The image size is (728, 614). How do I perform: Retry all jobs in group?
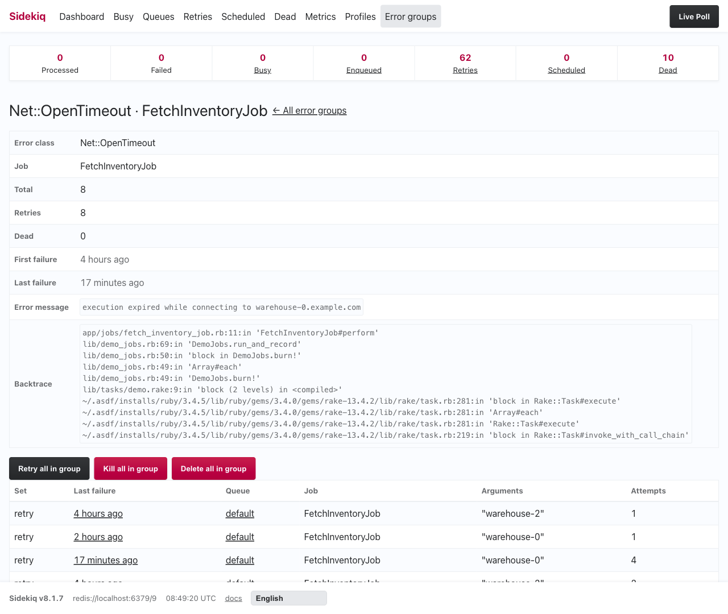click(49, 468)
